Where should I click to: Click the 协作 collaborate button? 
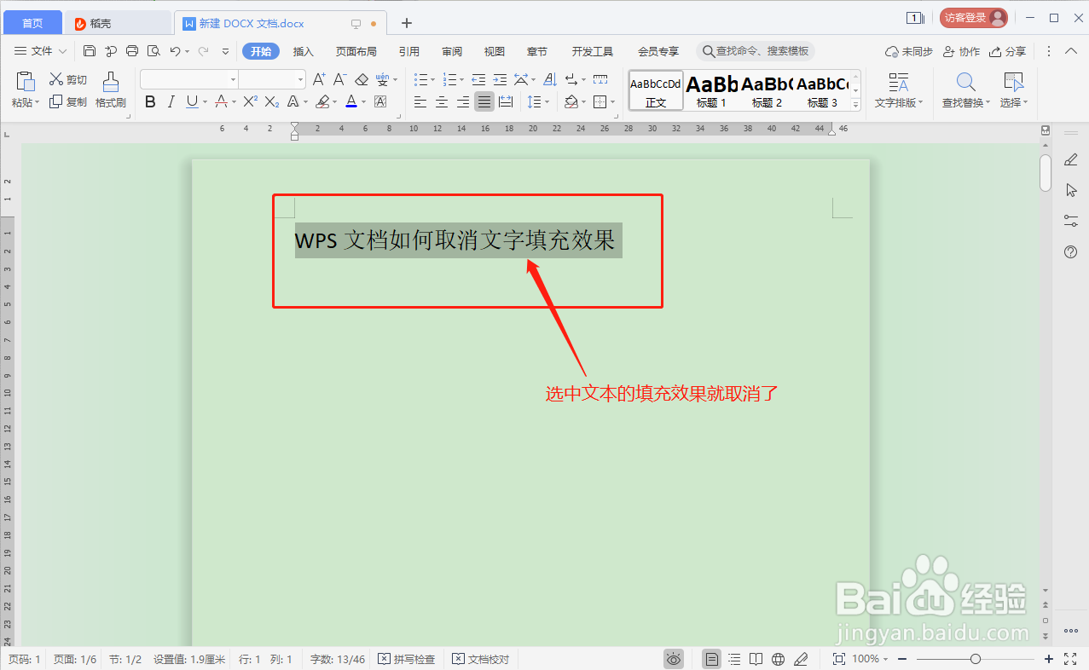pos(961,51)
